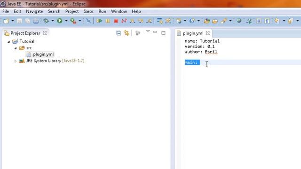Image resolution: width=301 pixels, height=169 pixels.
Task: Open the External Tools dropdown arrow
Action: point(79,21)
